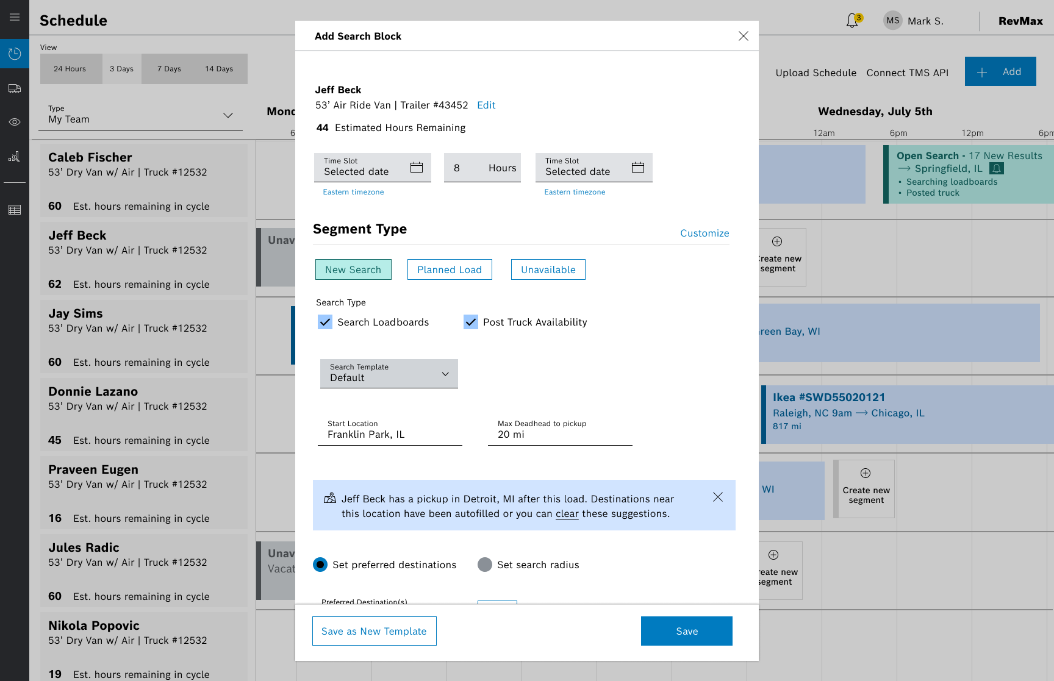The height and width of the screenshot is (681, 1054).
Task: Click the table list sidebar icon
Action: click(x=15, y=210)
